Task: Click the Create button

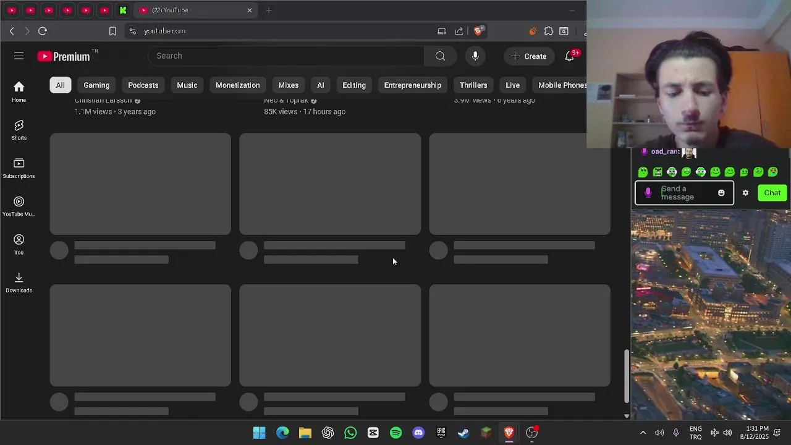Action: [x=529, y=56]
